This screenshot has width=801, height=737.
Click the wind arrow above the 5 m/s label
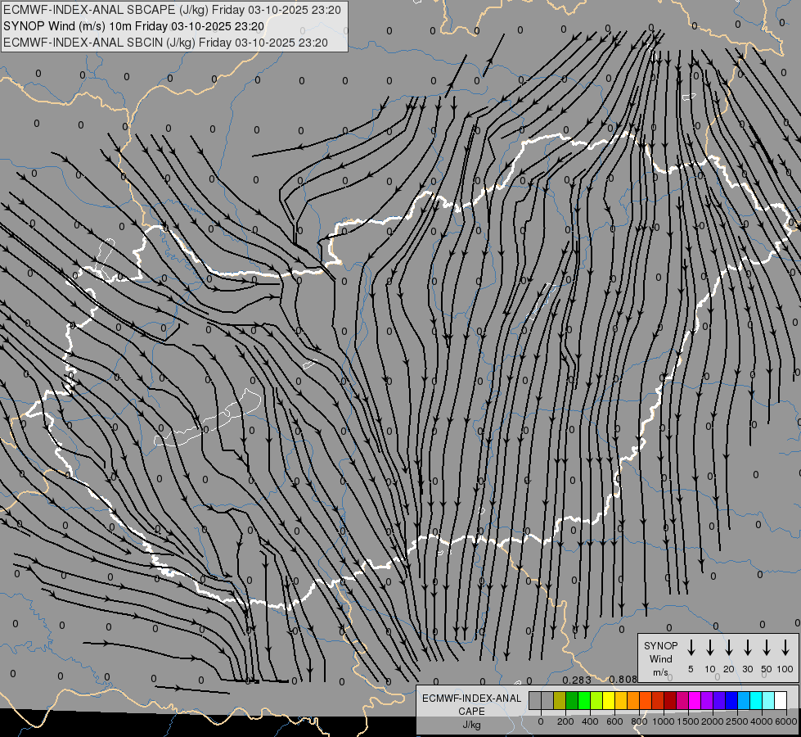coord(691,648)
